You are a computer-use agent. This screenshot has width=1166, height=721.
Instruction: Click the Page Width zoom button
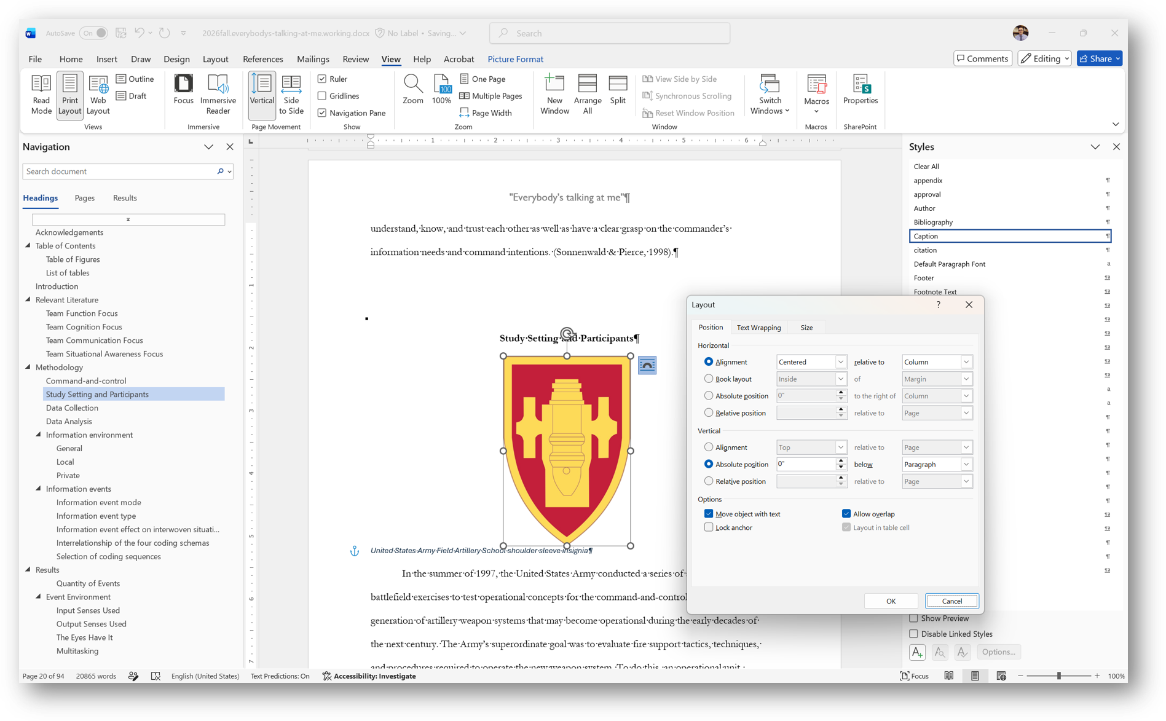tap(485, 113)
